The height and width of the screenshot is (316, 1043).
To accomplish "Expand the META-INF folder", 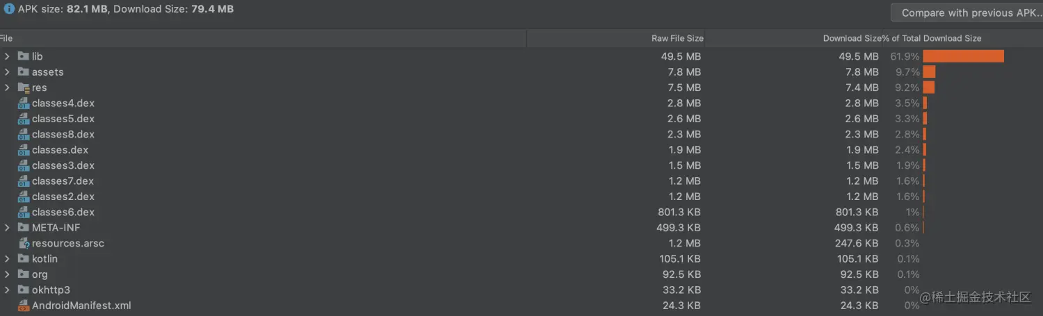I will click(7, 228).
